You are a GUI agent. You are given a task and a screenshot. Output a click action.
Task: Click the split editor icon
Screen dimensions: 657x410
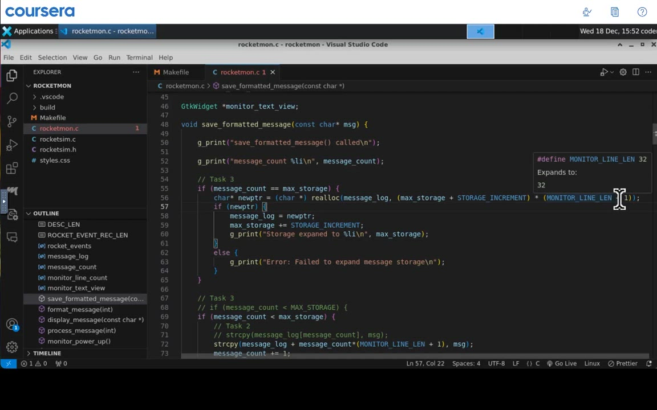635,72
